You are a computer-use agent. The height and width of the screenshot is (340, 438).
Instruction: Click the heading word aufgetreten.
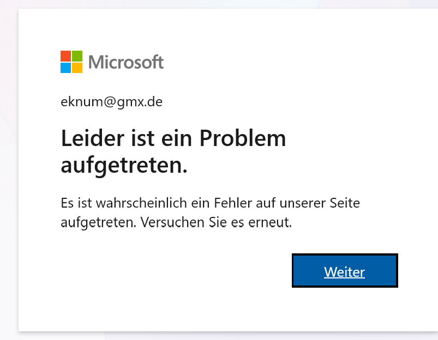click(124, 165)
